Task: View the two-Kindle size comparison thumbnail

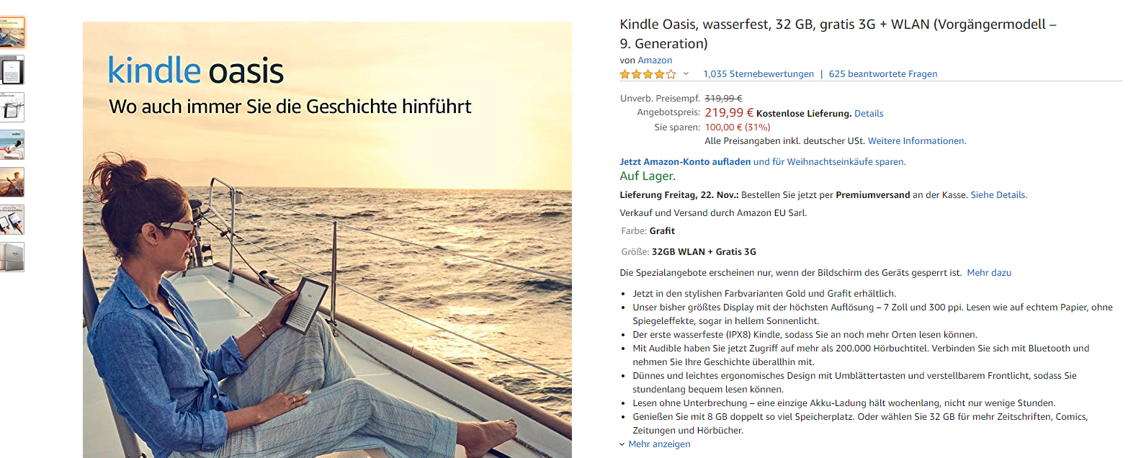Action: pos(12,220)
